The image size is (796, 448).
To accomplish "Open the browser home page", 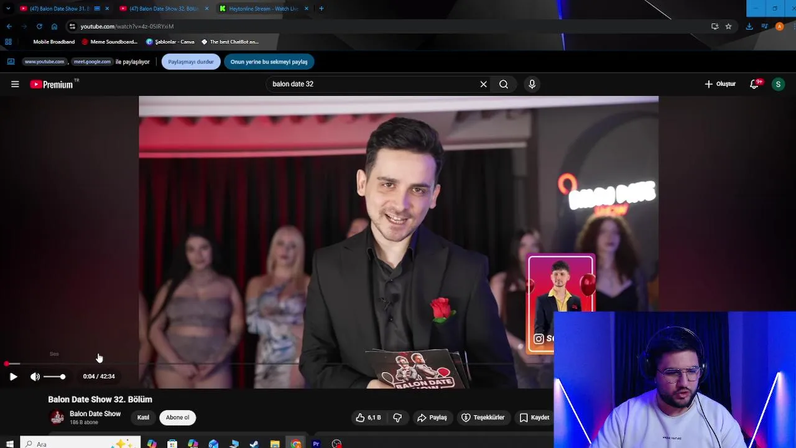I will [54, 26].
